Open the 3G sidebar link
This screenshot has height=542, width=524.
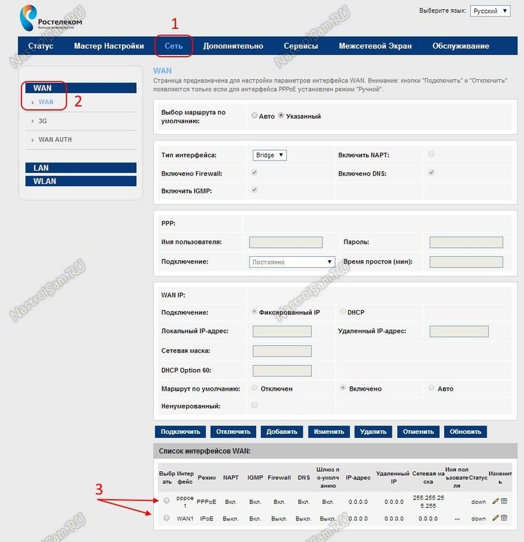pos(43,121)
